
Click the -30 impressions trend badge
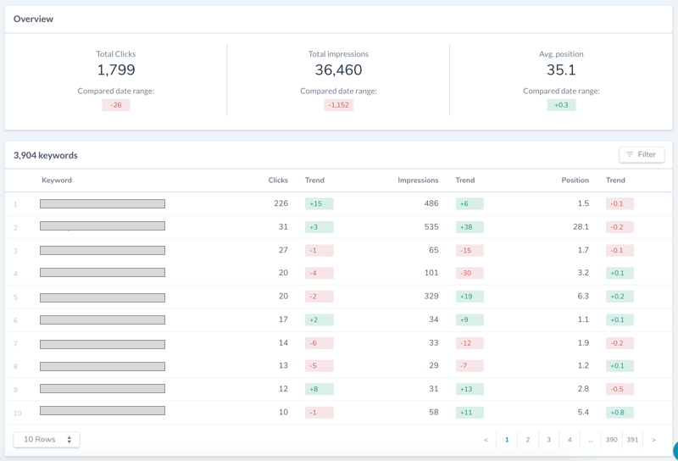(470, 273)
